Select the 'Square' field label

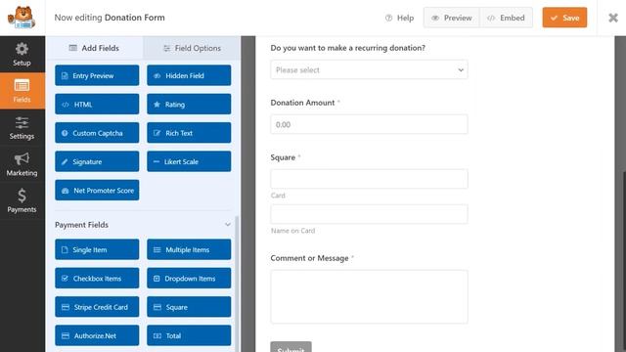283,157
